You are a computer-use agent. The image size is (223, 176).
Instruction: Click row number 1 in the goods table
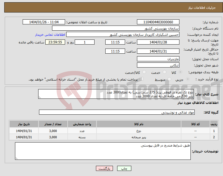tap(214, 131)
